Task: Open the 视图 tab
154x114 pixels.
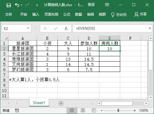Action: (x=102, y=15)
